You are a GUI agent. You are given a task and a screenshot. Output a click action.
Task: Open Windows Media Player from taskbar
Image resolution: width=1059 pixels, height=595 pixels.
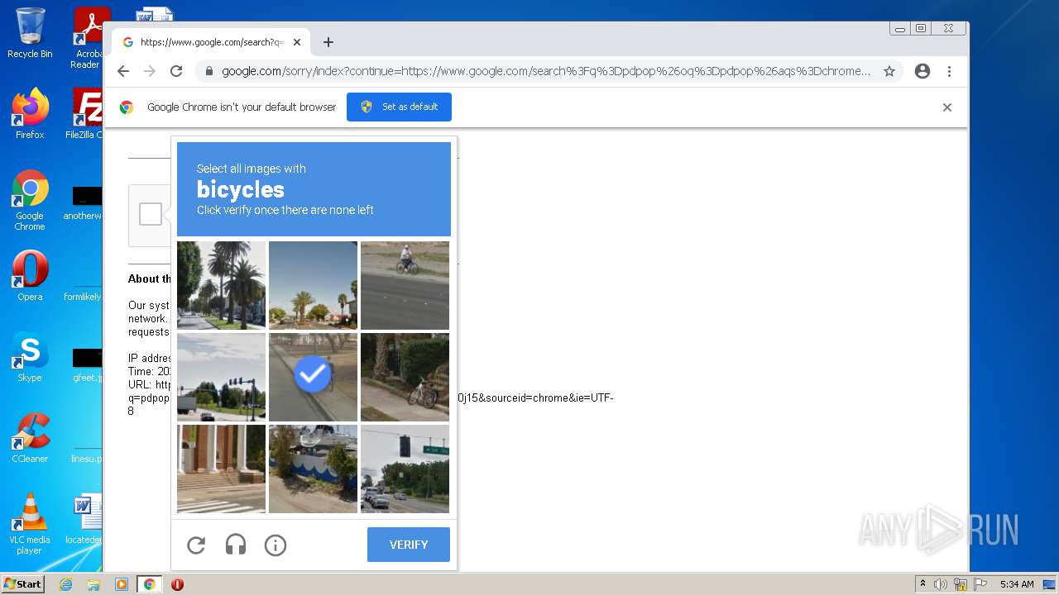[122, 584]
